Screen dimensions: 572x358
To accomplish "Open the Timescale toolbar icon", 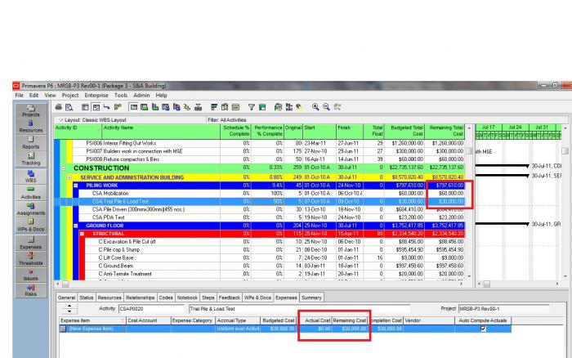I will (235, 107).
